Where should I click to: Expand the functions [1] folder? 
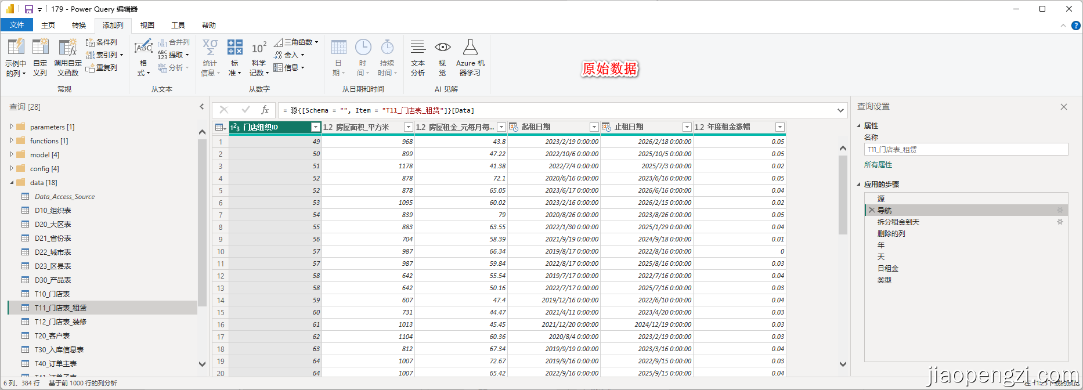coord(12,140)
